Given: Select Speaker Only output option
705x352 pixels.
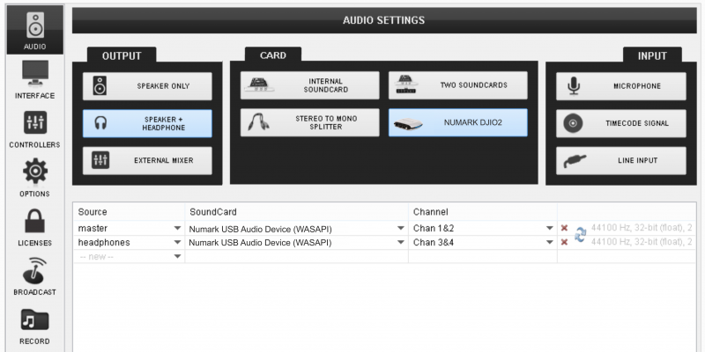Looking at the screenshot, I should pyautogui.click(x=147, y=86).
